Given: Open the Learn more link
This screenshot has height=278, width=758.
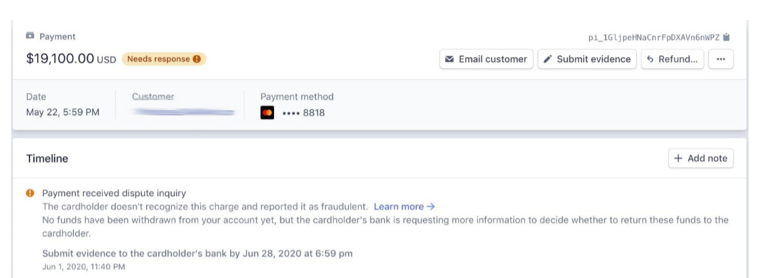Looking at the screenshot, I should [x=404, y=207].
